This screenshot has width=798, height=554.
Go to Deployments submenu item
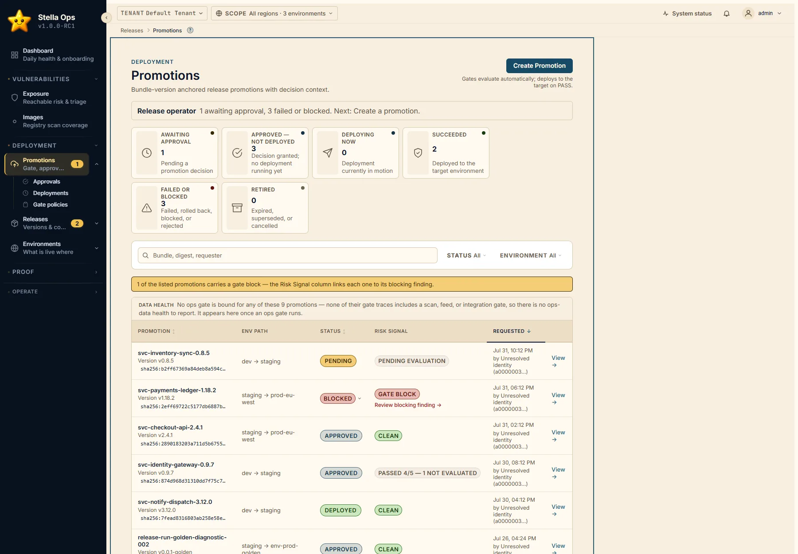coord(51,193)
